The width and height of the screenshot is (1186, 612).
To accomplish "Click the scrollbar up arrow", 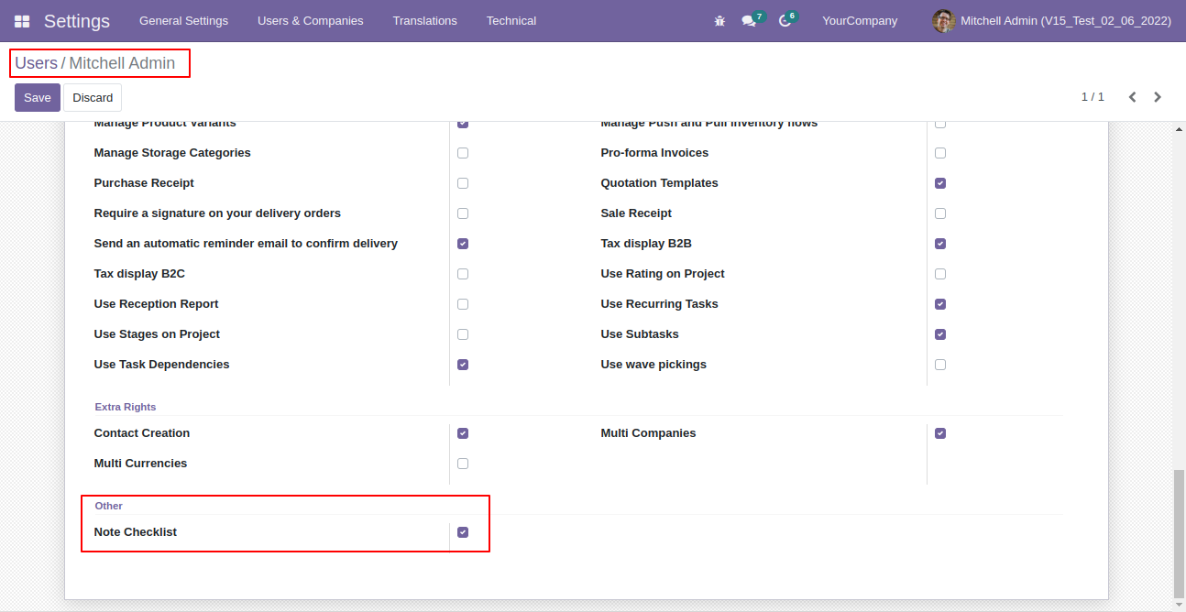I will click(x=1179, y=129).
